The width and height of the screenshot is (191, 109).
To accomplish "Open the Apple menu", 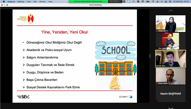I will pos(4,1).
